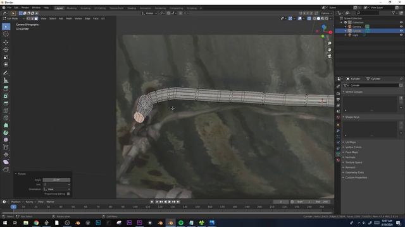Screen dimensions: 405x227
Task: Click the outliner search field
Action: click(x=368, y=13)
